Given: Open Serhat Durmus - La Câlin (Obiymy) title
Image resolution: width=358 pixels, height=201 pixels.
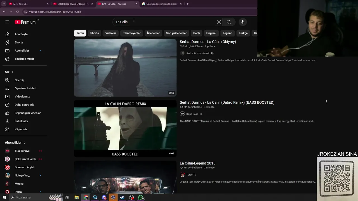Looking at the screenshot, I should coord(208,42).
